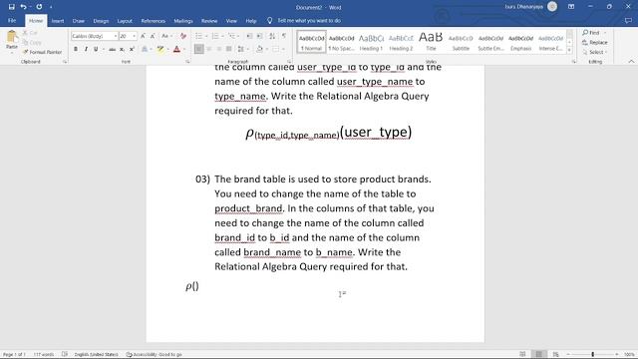Screen dimensions: 638x359
Task: Switch to the Insert tab
Action: tap(58, 21)
